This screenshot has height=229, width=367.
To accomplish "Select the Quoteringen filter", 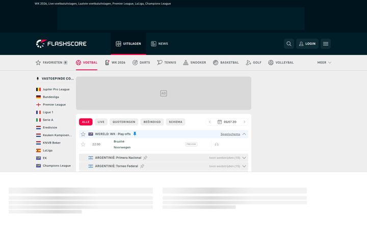I will (x=124, y=122).
